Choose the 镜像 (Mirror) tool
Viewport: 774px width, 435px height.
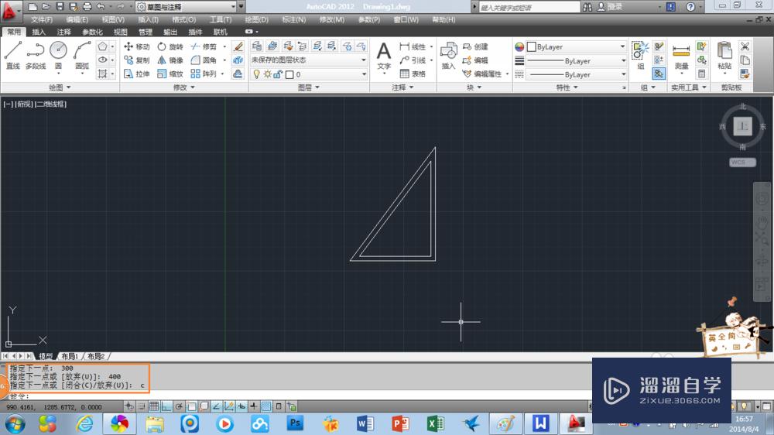point(171,60)
